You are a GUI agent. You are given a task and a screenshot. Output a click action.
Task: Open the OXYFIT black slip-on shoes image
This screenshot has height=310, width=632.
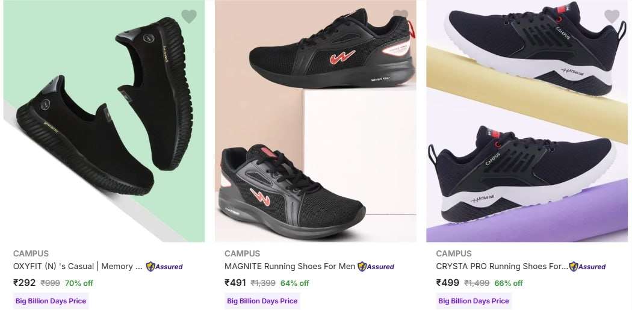point(104,121)
